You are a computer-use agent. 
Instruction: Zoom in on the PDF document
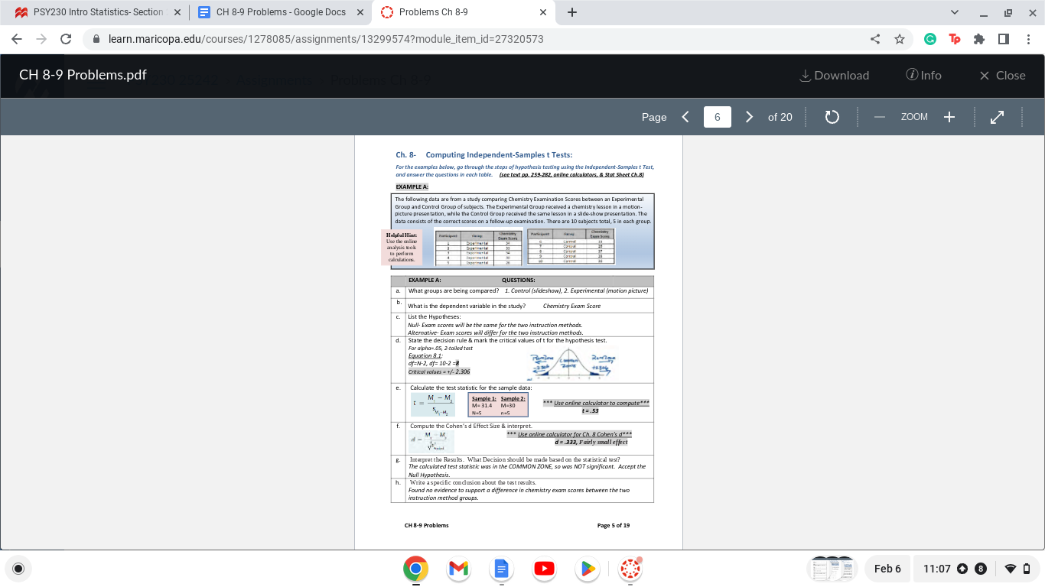coord(949,117)
